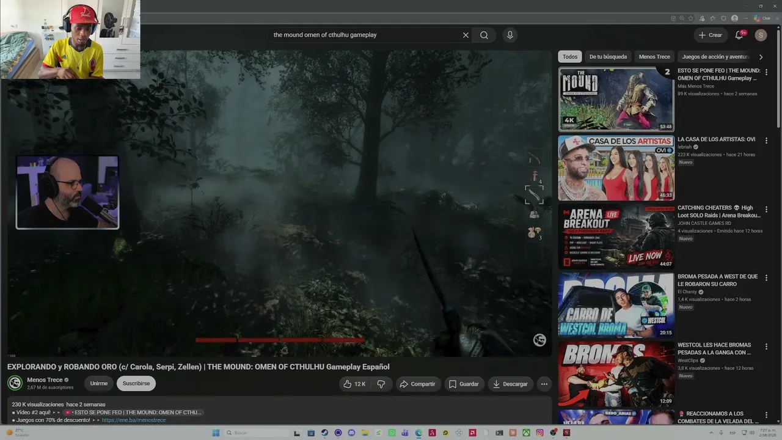Image resolution: width=782 pixels, height=440 pixels.
Task: Click the WestClips channel name
Action: click(x=689, y=361)
